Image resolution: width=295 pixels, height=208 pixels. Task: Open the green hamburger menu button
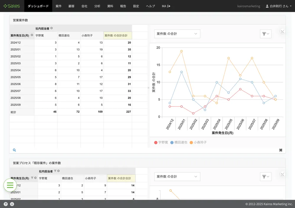pos(10,185)
